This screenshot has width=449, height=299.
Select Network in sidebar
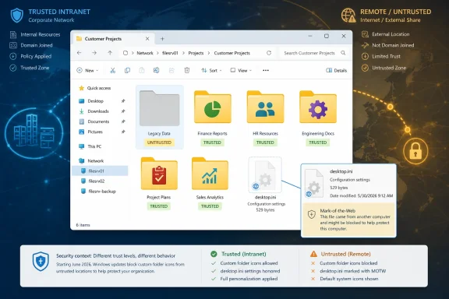click(96, 161)
